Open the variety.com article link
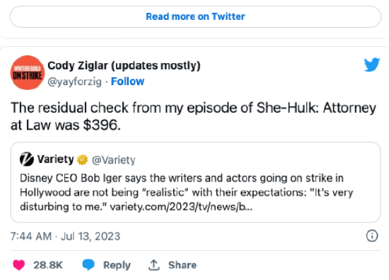The image size is (389, 280). tap(181, 207)
